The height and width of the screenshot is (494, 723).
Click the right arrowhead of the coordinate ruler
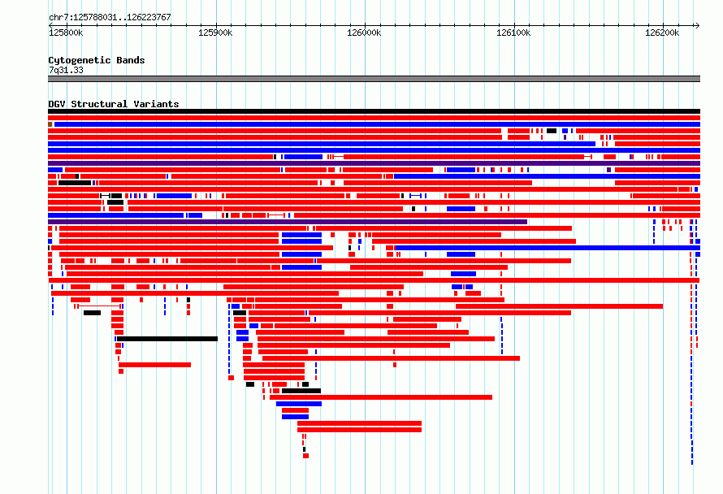pyautogui.click(x=697, y=25)
